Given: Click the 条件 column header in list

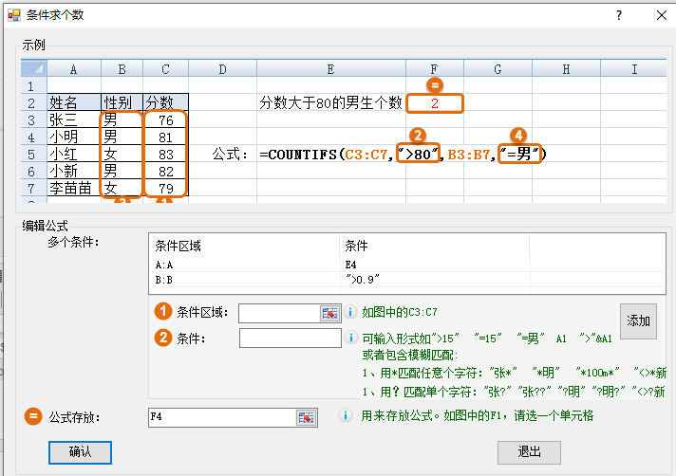Looking at the screenshot, I should point(433,246).
